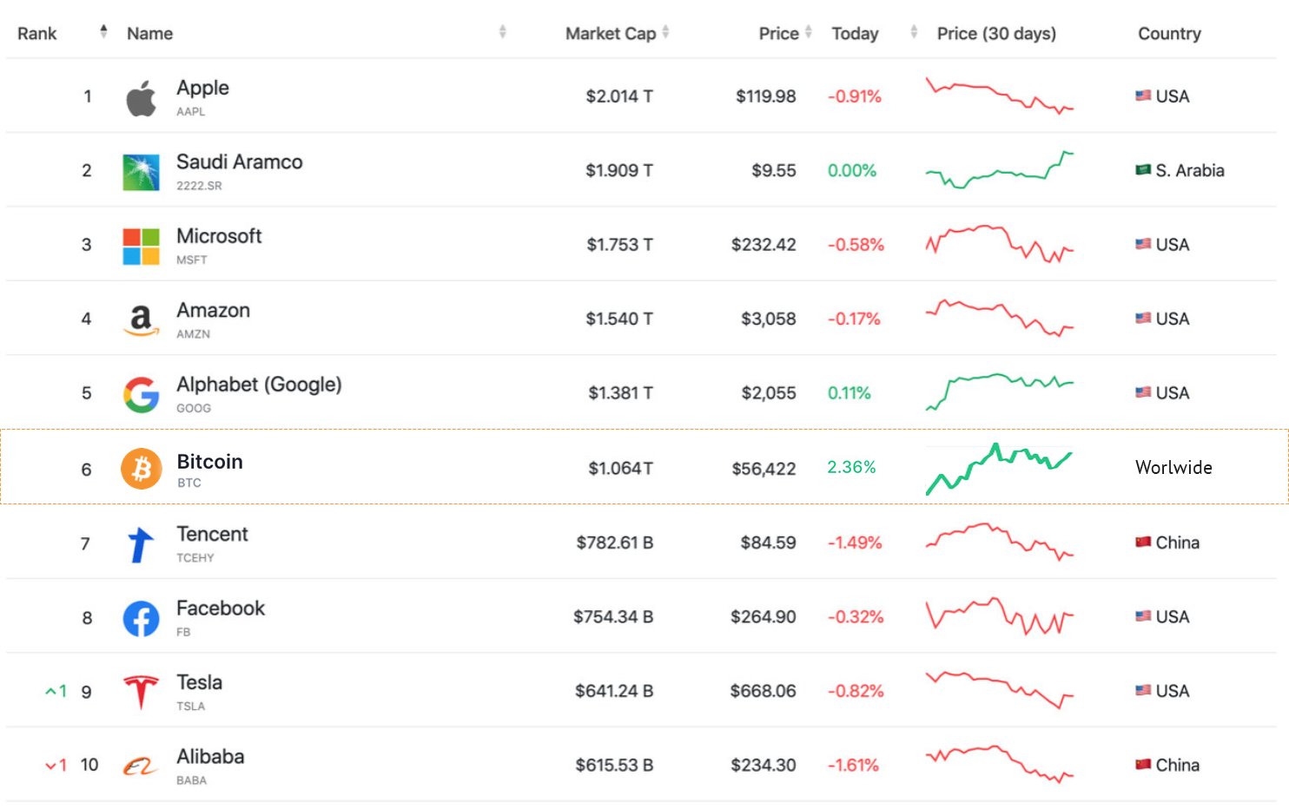1289x809 pixels.
Task: Click the USA flag in Alphabet row
Action: pos(1143,392)
